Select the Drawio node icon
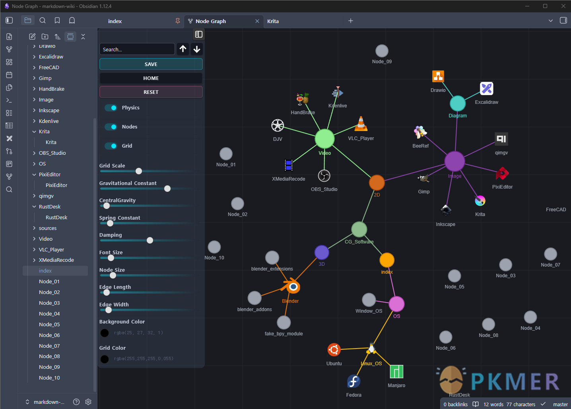The image size is (571, 409). [x=438, y=76]
